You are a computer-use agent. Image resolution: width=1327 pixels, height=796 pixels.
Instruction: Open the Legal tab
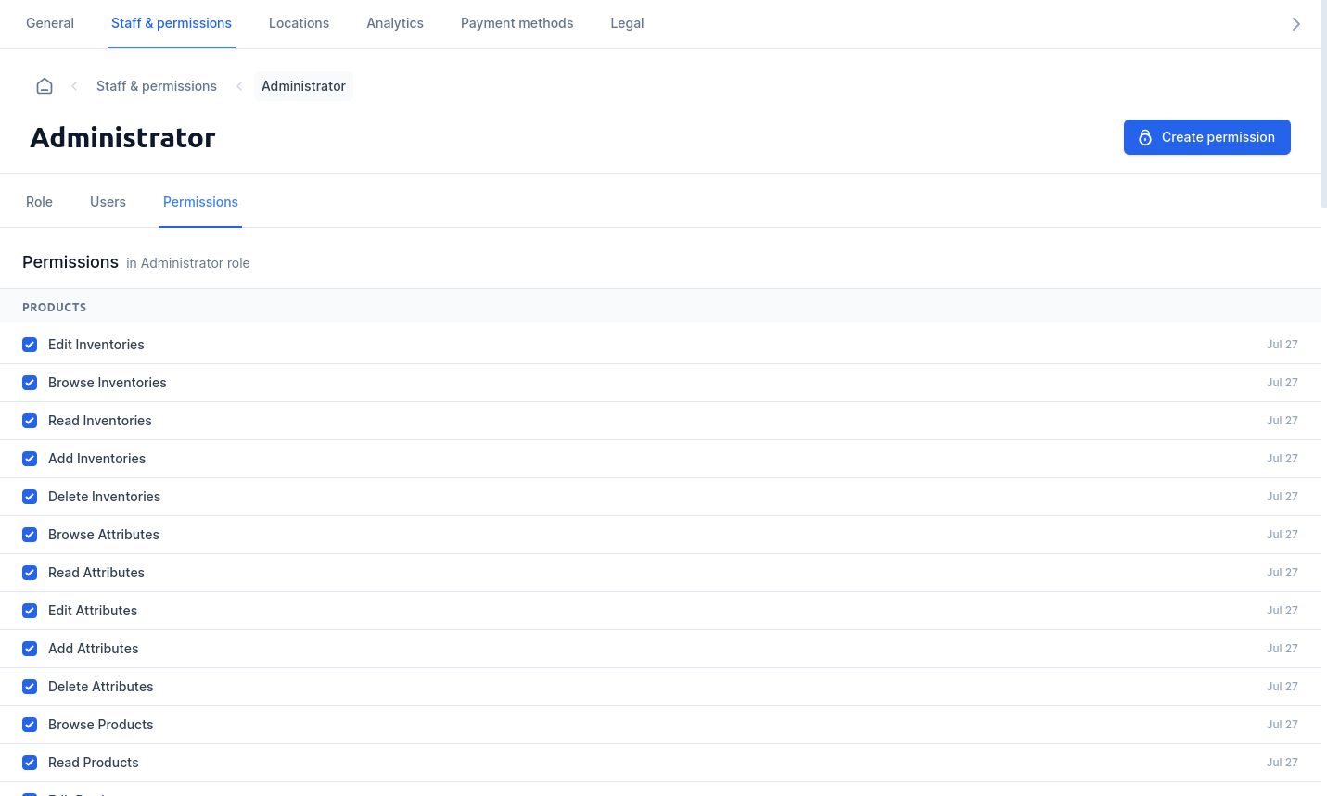pyautogui.click(x=627, y=23)
